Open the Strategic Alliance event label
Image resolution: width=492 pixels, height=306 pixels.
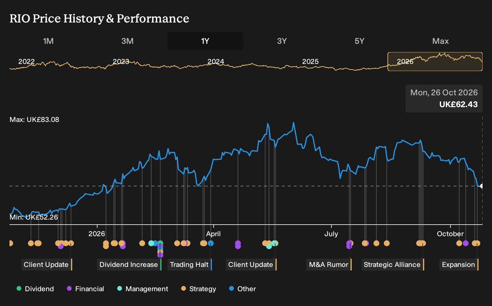pos(392,265)
